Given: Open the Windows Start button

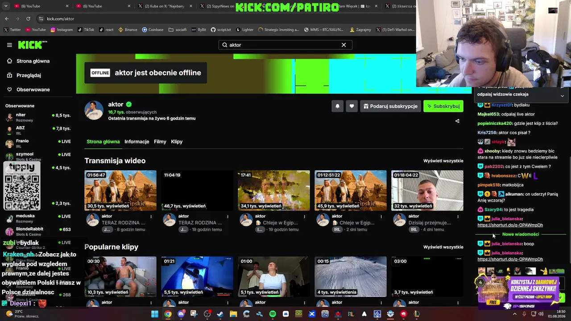Looking at the screenshot, I should click(154, 314).
